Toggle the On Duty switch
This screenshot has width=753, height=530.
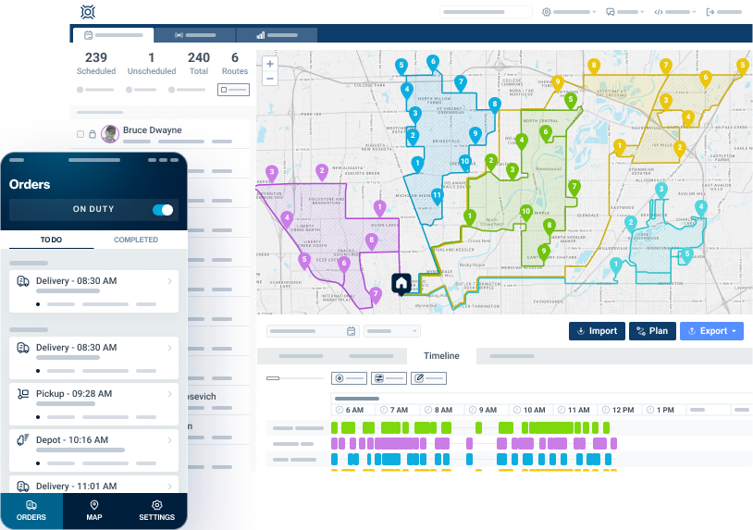[x=163, y=210]
